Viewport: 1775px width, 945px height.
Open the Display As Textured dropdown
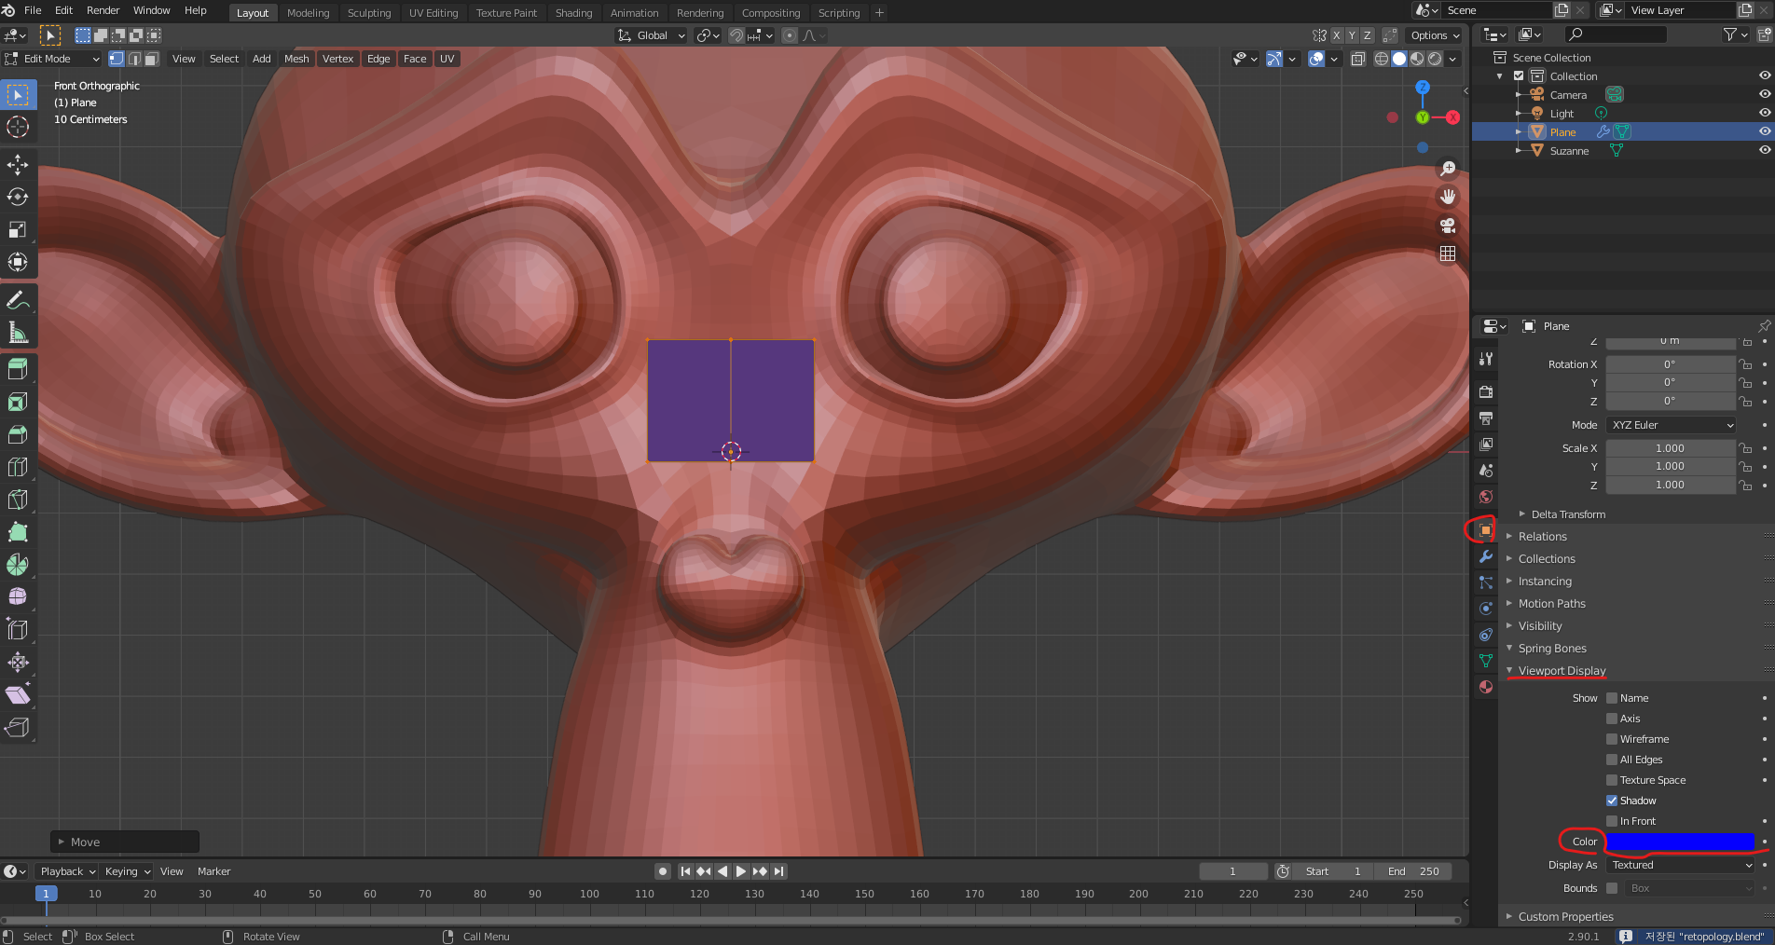(x=1681, y=865)
